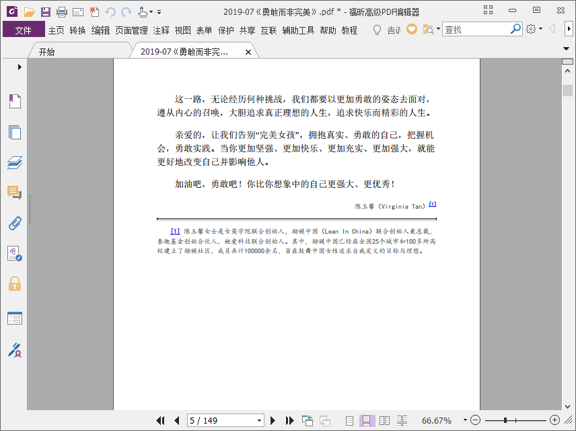Viewport: 576px width, 431px height.
Task: Switch to the 主页 ribbon tab
Action: pyautogui.click(x=57, y=30)
